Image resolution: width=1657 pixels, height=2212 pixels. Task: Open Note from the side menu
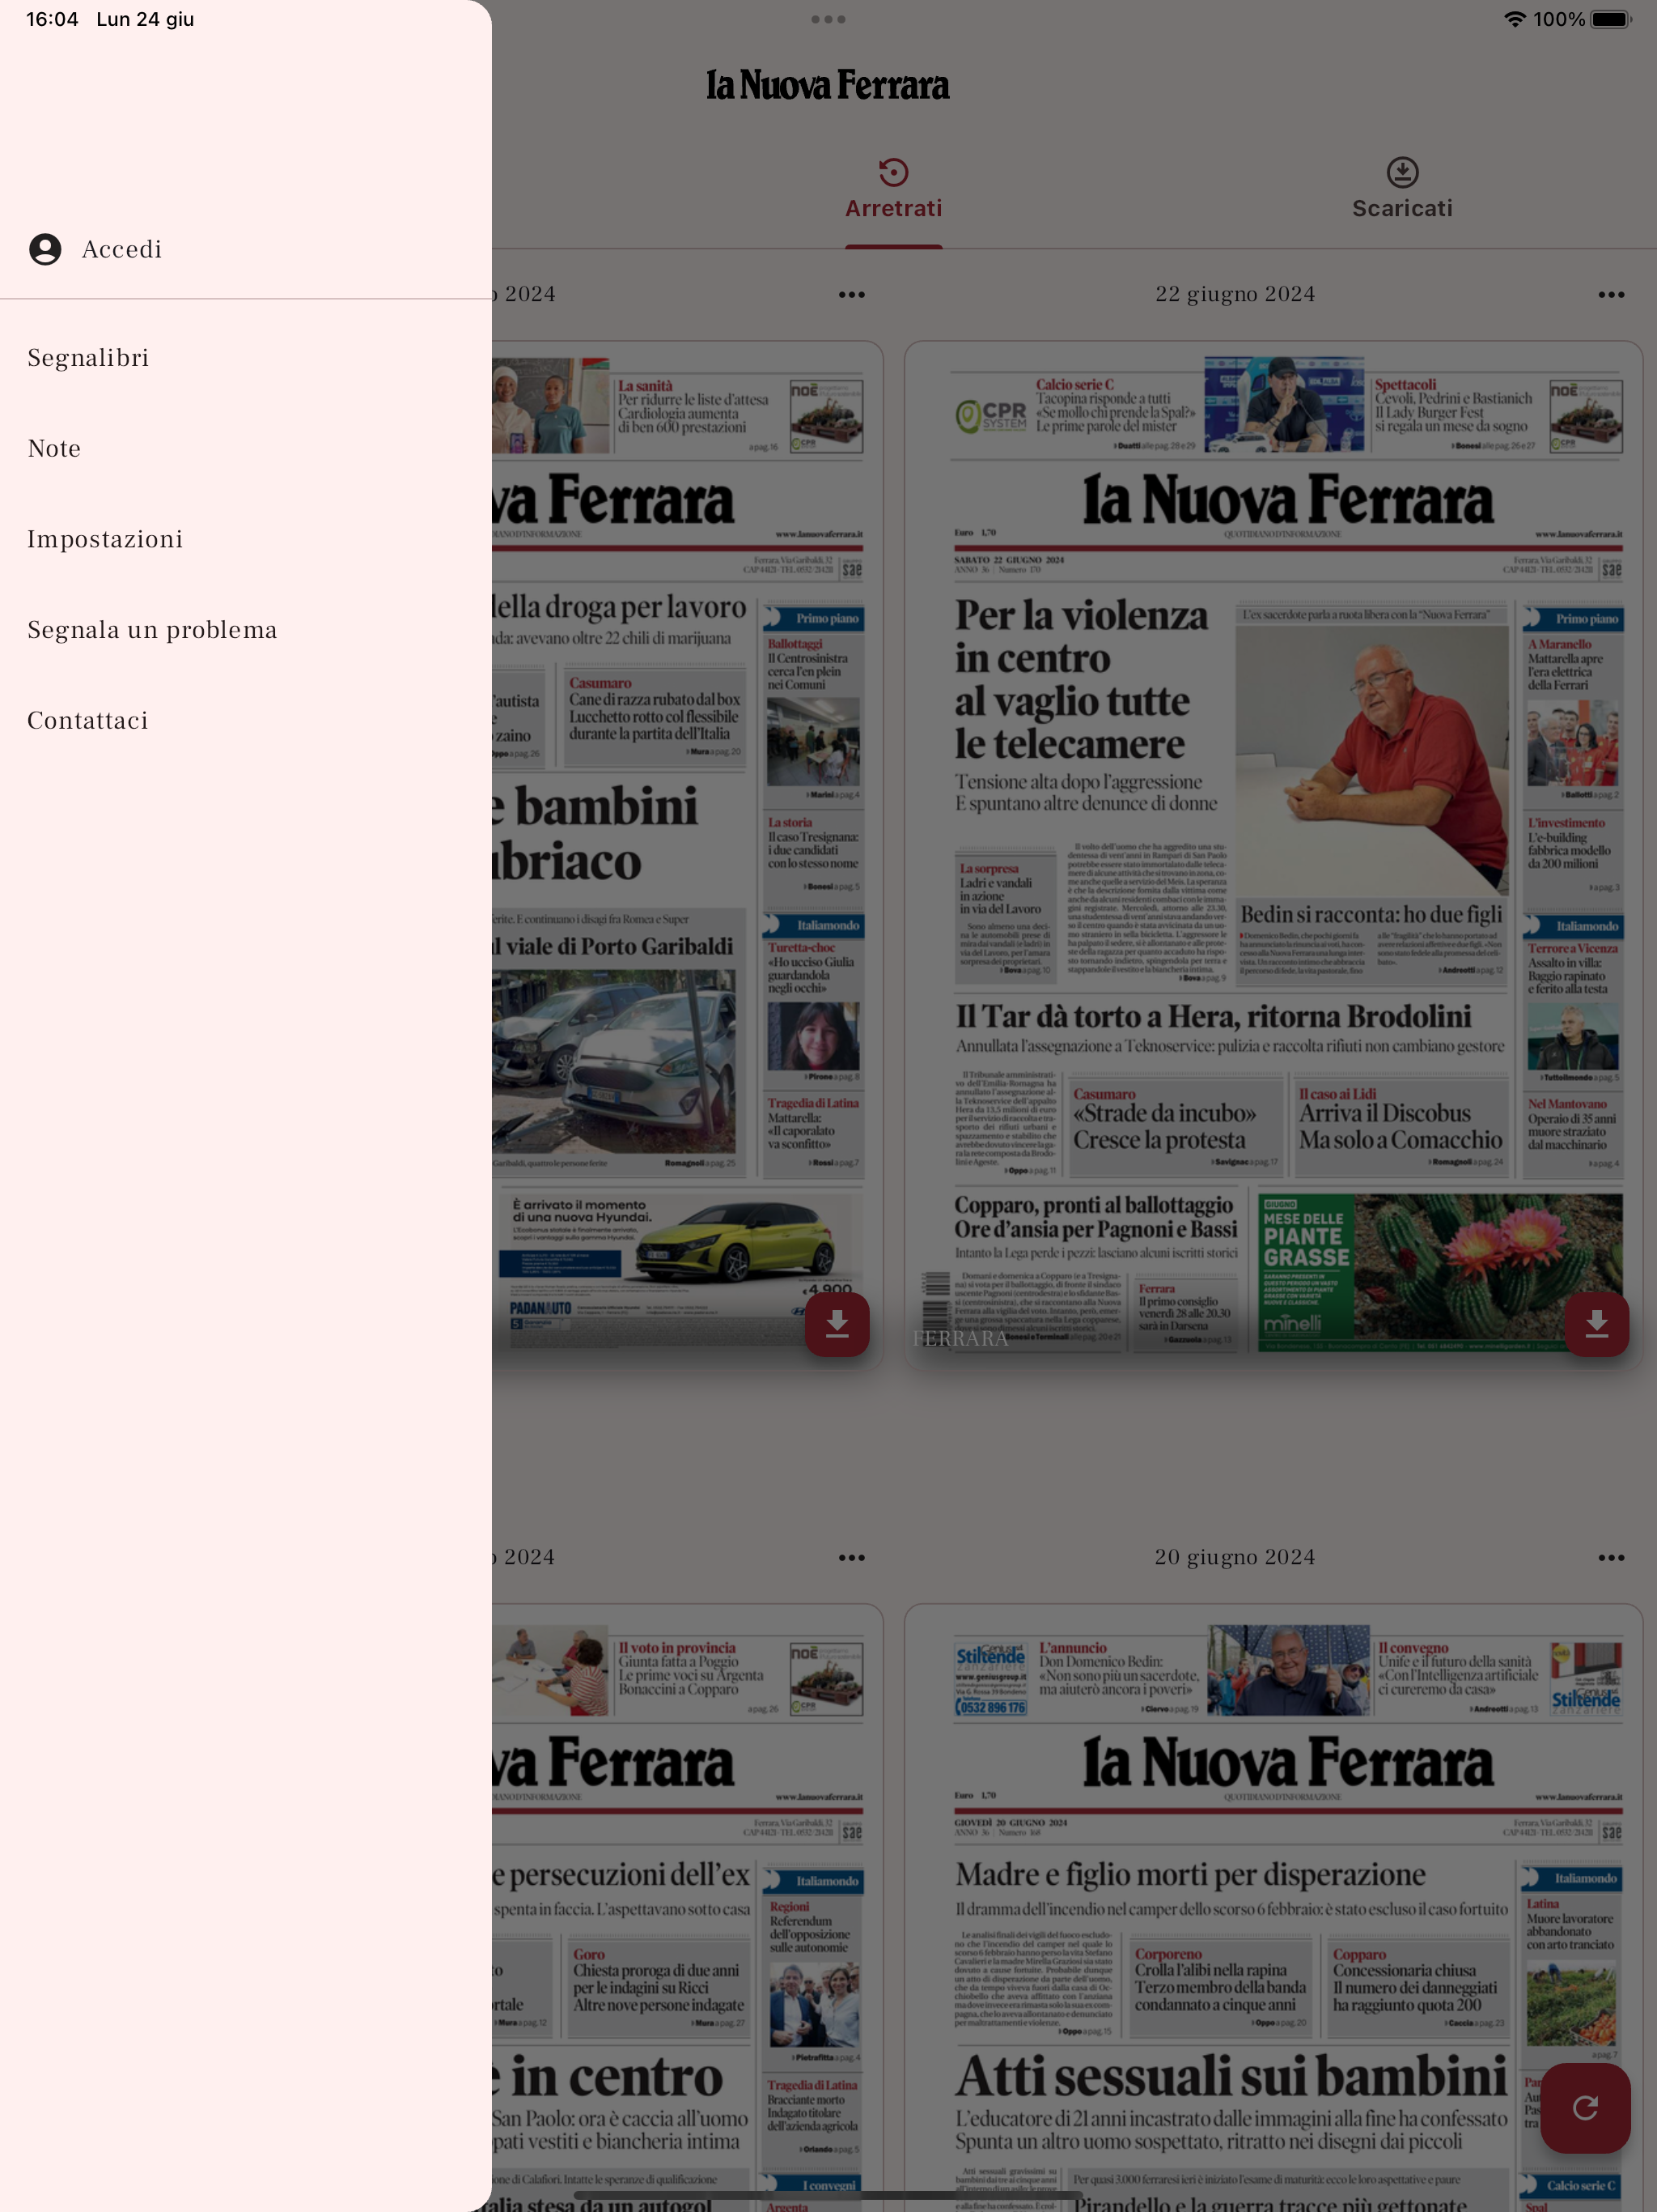[246, 449]
